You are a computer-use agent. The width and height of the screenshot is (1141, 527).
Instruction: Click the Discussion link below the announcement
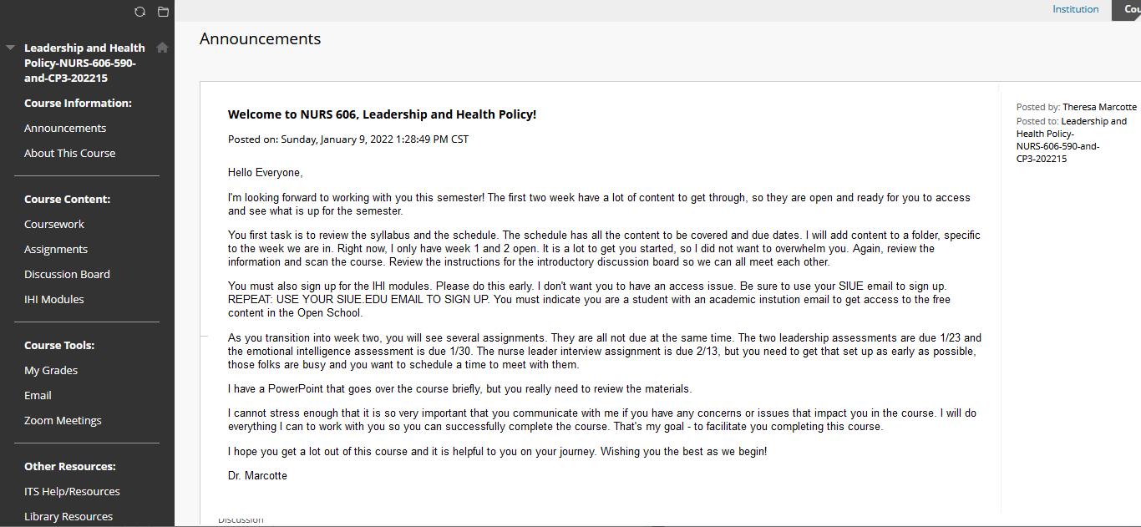[x=241, y=520]
